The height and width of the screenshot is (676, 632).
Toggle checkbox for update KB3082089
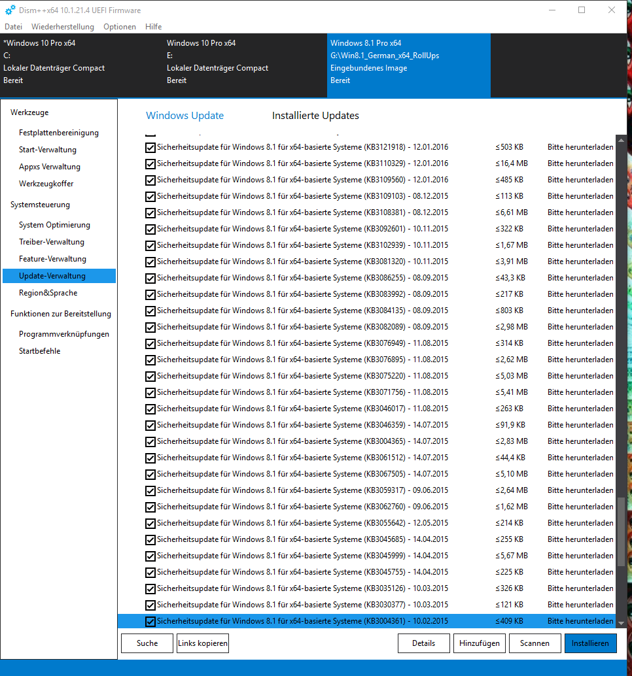pyautogui.click(x=150, y=328)
